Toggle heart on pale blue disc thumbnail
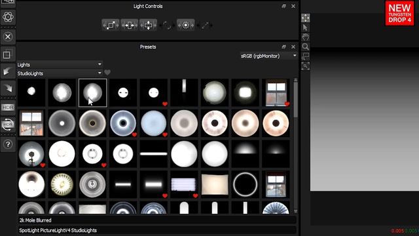The height and width of the screenshot is (236, 419). tap(165, 134)
